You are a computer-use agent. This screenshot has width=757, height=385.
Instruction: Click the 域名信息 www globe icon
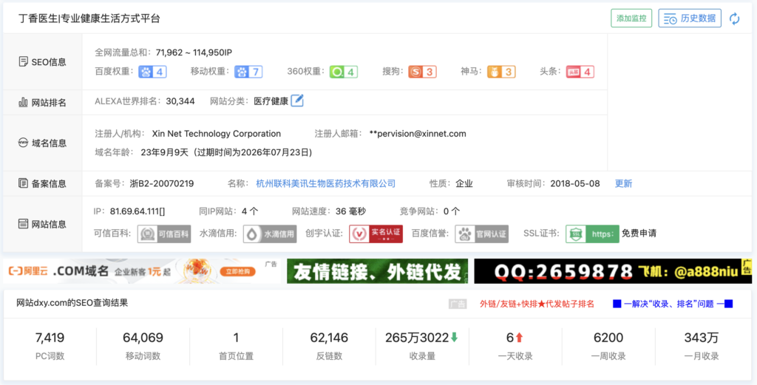23,143
